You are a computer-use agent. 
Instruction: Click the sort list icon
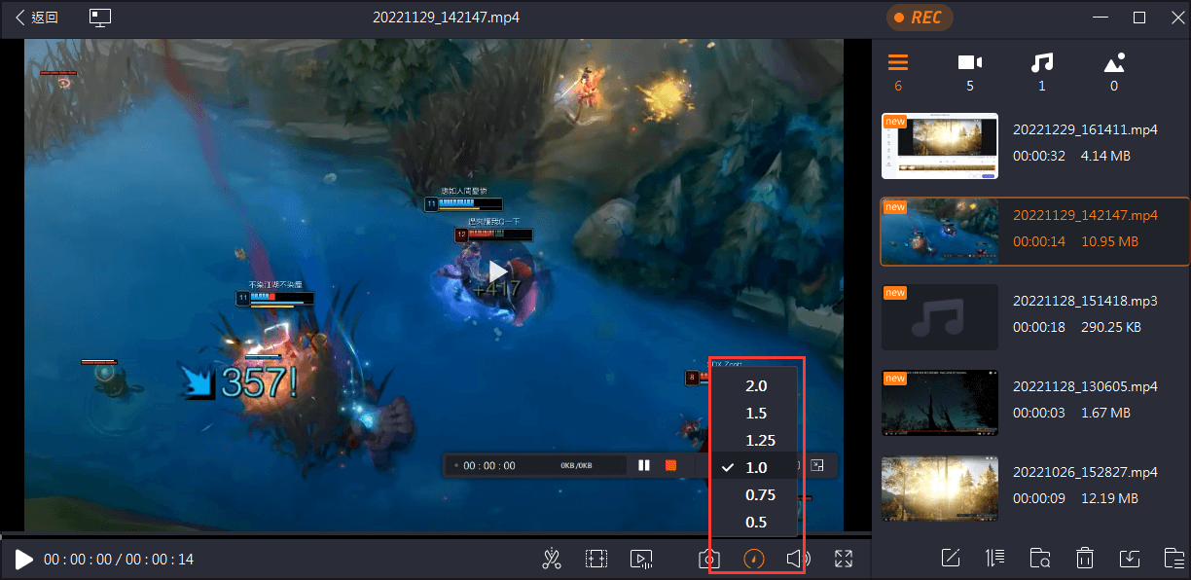[994, 558]
